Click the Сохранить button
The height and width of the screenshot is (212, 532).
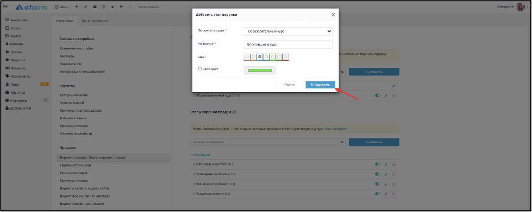[320, 85]
